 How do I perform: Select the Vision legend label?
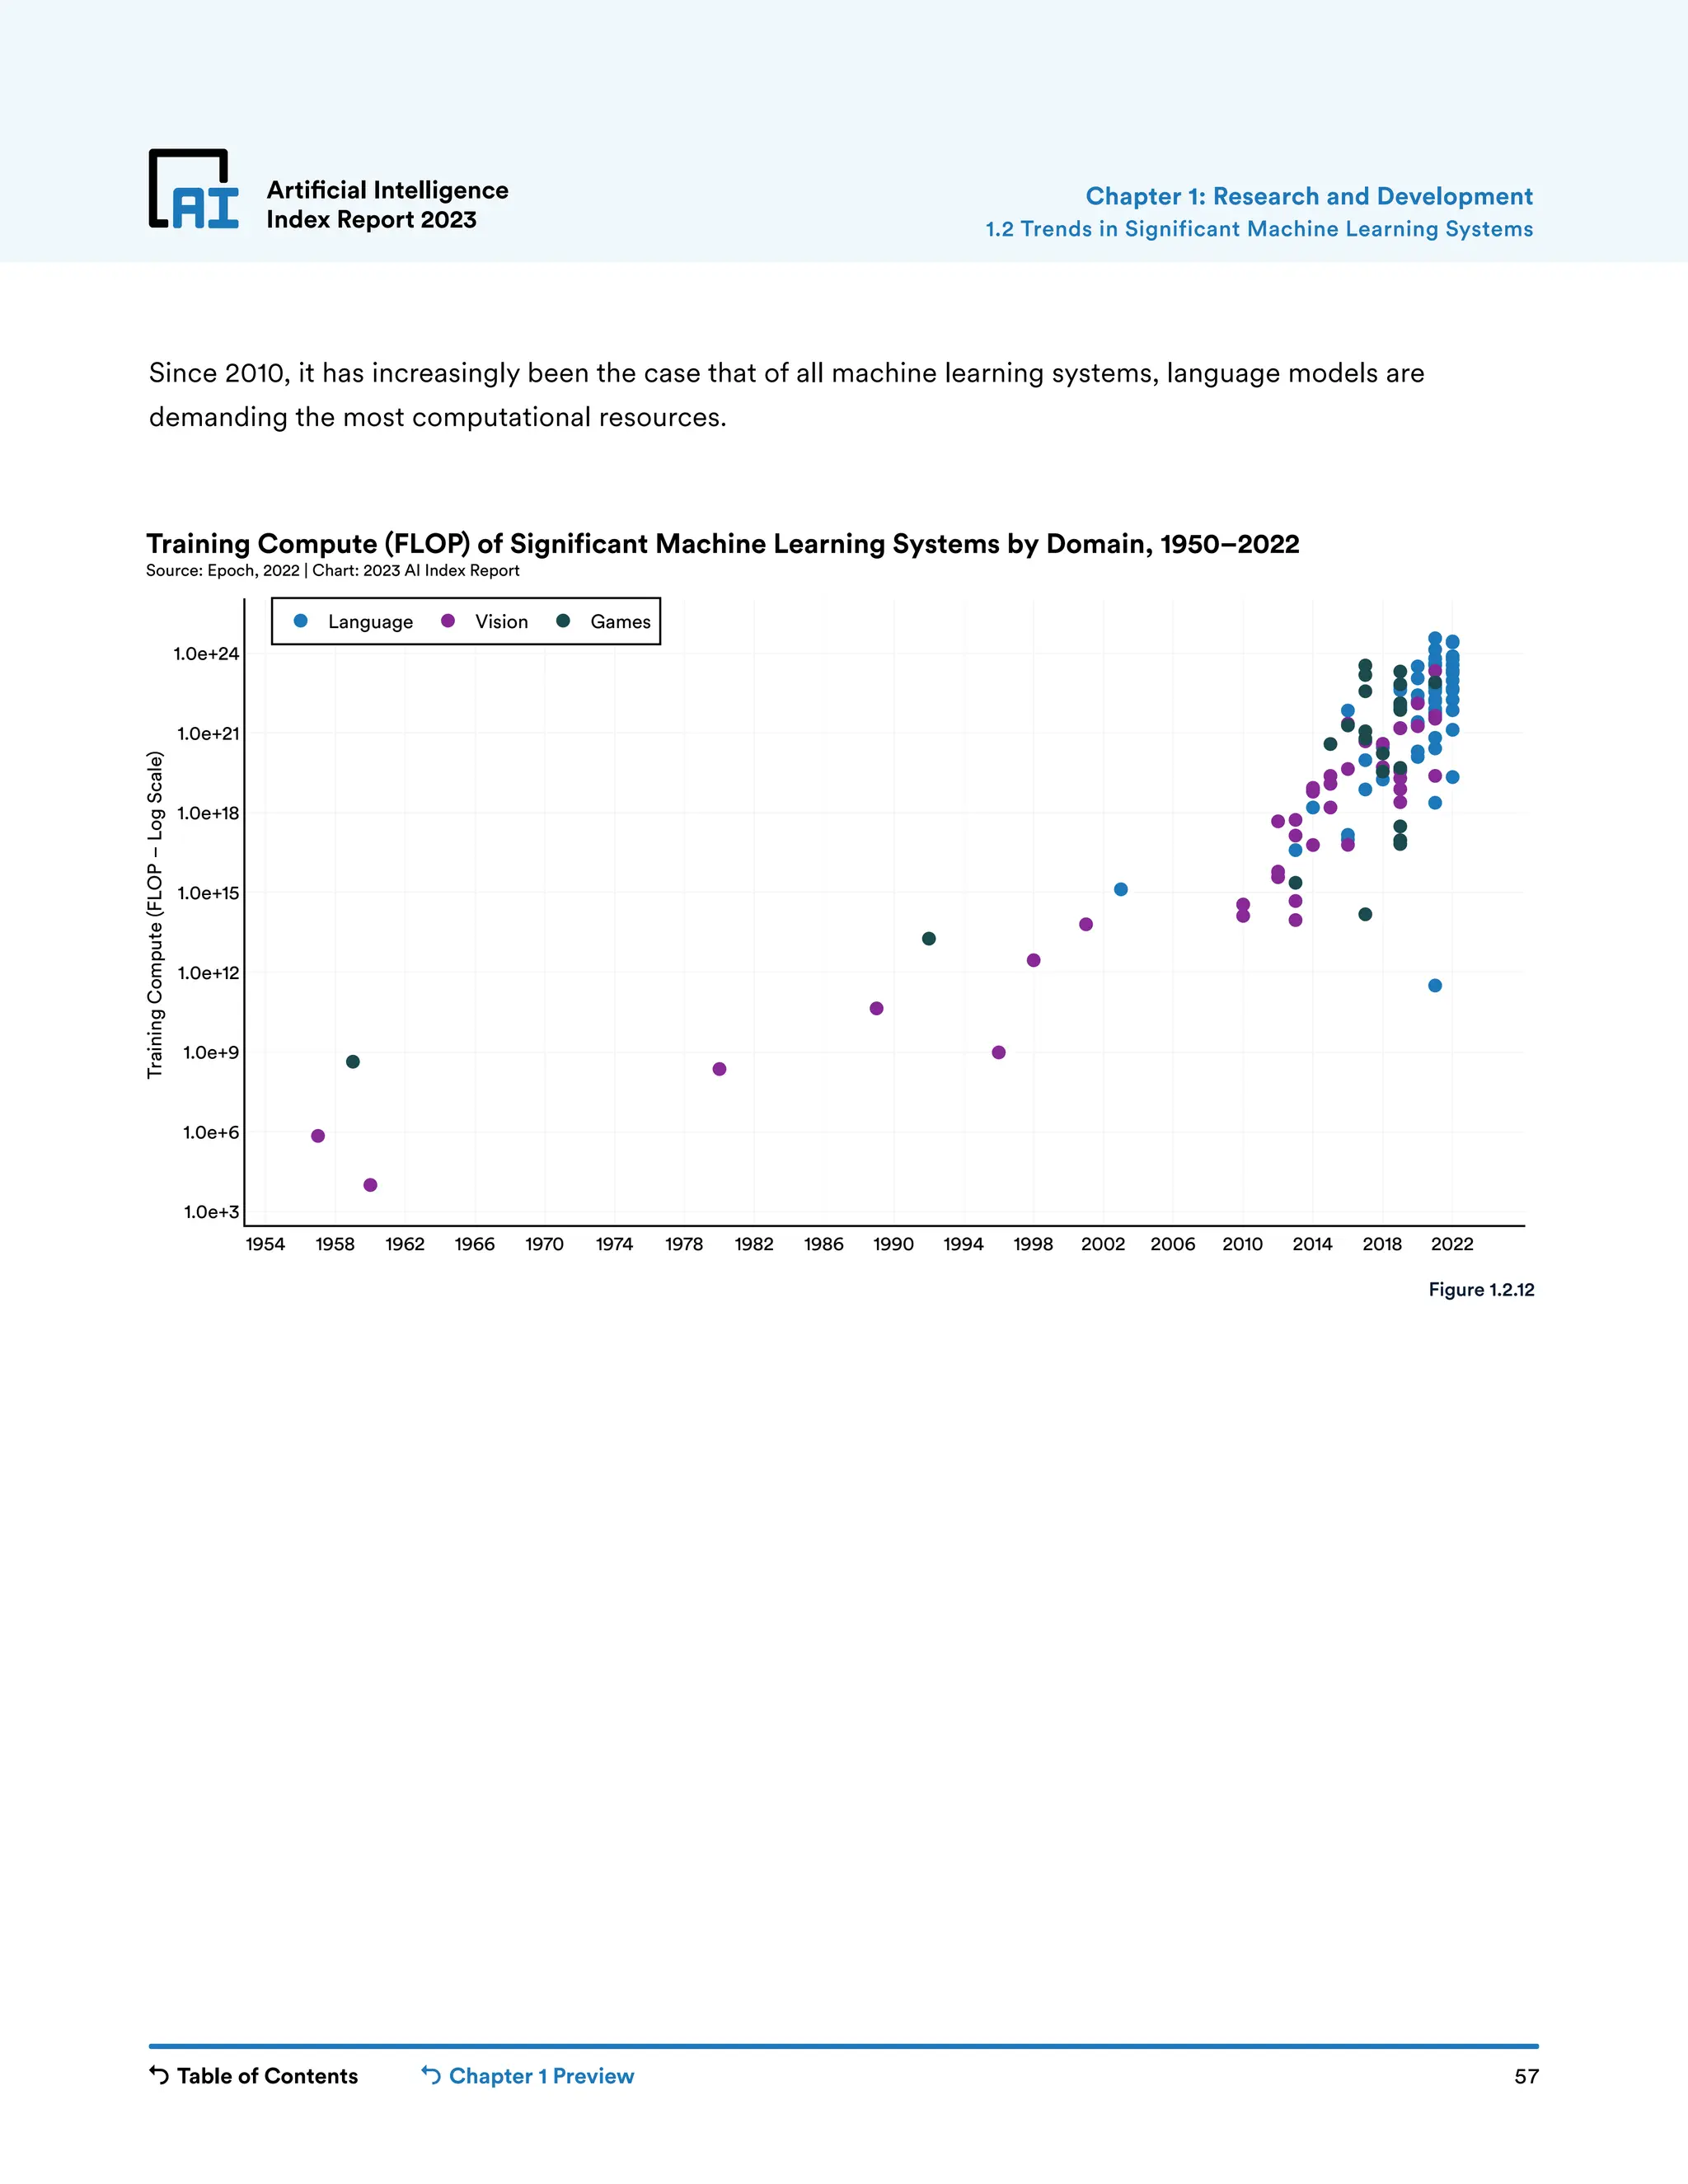click(501, 622)
